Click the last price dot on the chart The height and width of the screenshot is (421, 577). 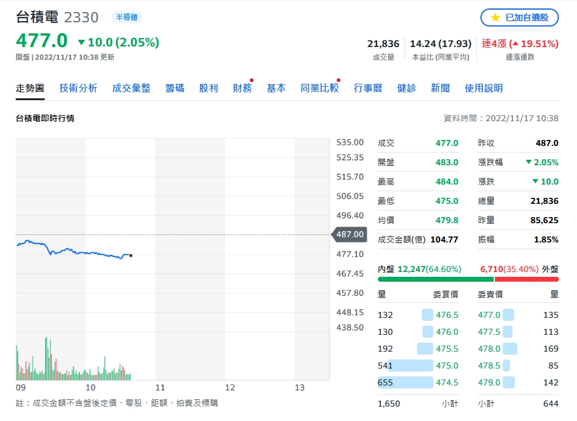130,256
